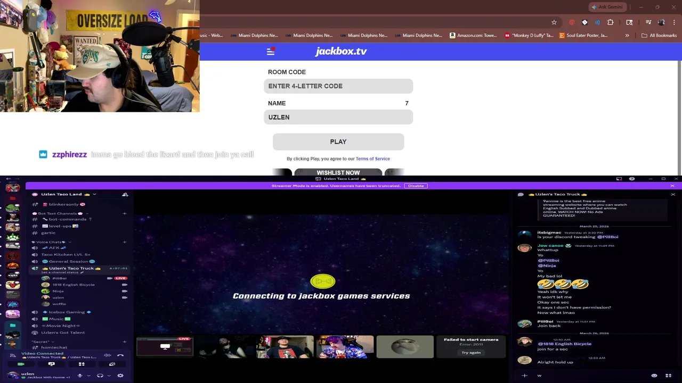This screenshot has height=383, width=682.
Task: Open the Terms of Service link
Action: 372,159
